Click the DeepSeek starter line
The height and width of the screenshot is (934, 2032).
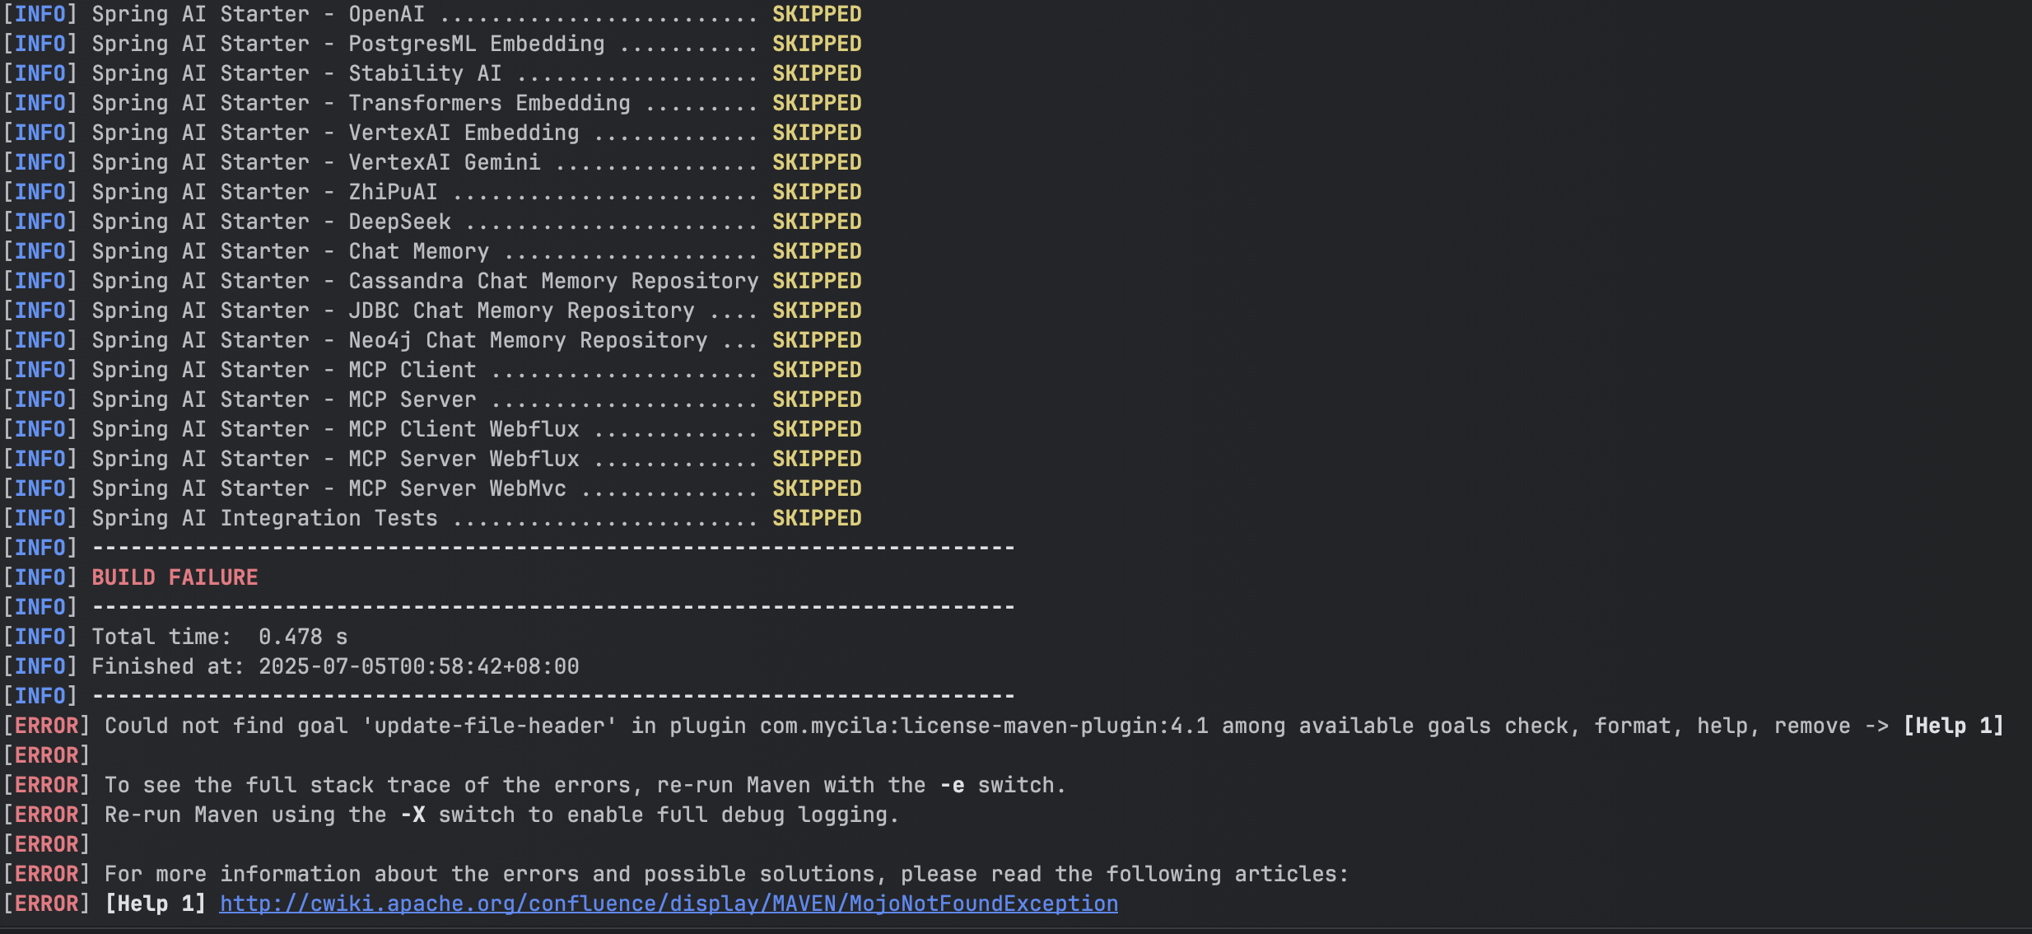pyautogui.click(x=432, y=222)
